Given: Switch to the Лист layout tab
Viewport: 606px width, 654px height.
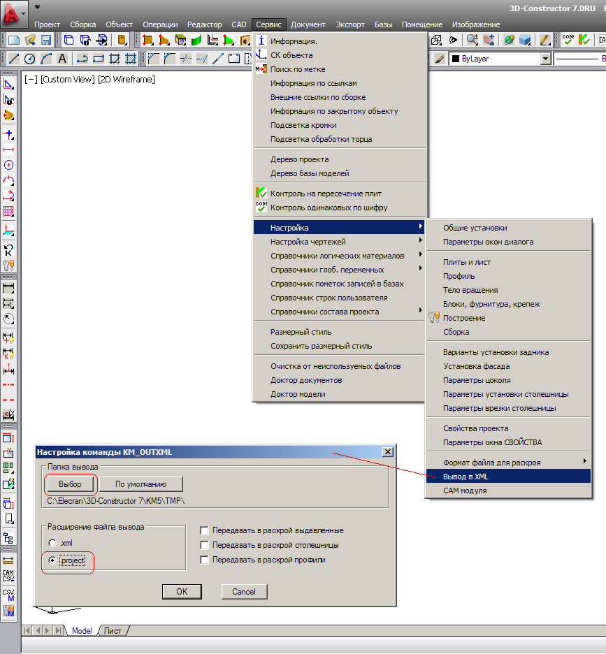Looking at the screenshot, I should (113, 631).
